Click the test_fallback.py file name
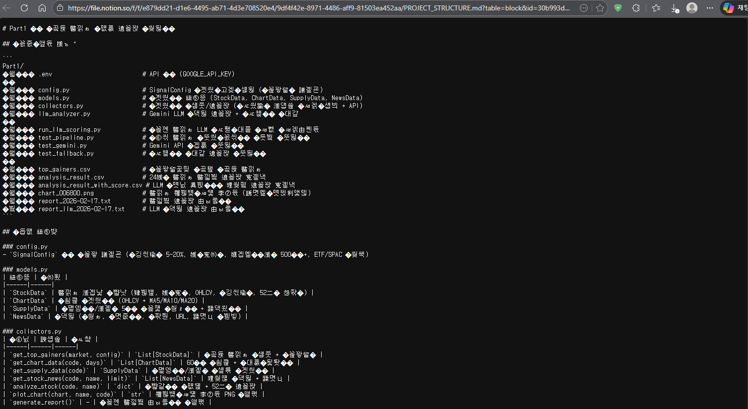This screenshot has width=748, height=409. click(66, 153)
